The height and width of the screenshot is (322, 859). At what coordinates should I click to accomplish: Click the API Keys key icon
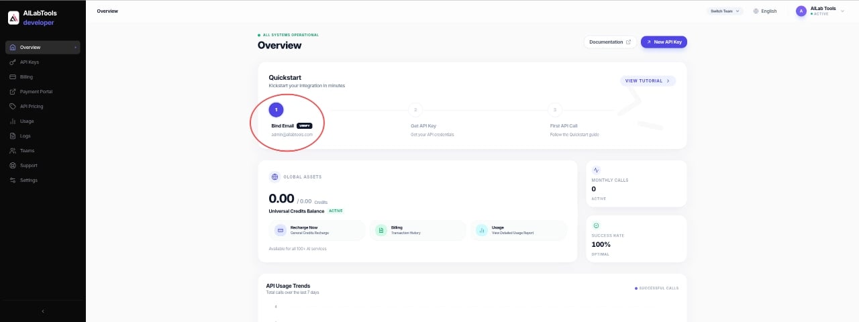point(13,62)
